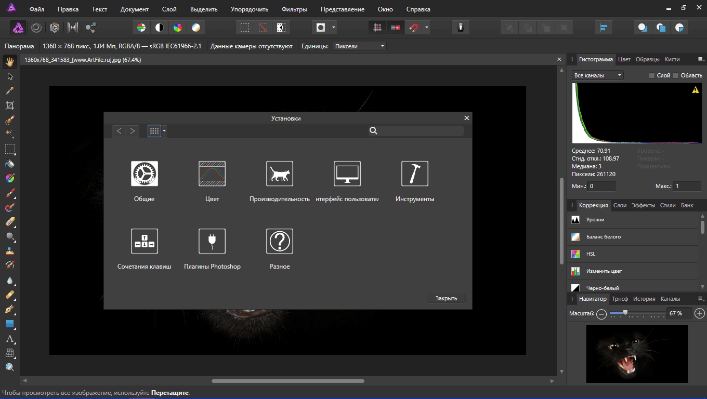Select the Color Picker eyedropper tool
Screen dimensions: 707x399
pyautogui.click(x=9, y=91)
